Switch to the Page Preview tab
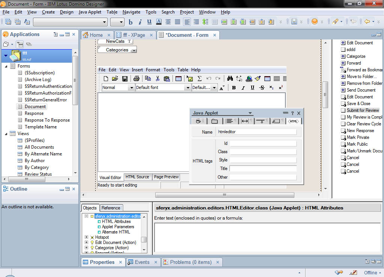The width and height of the screenshot is (384, 277). click(x=166, y=177)
